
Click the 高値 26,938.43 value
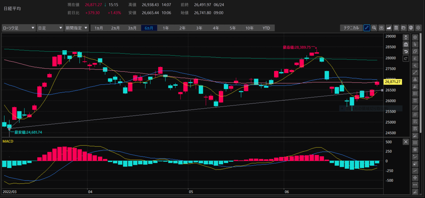(x=151, y=5)
